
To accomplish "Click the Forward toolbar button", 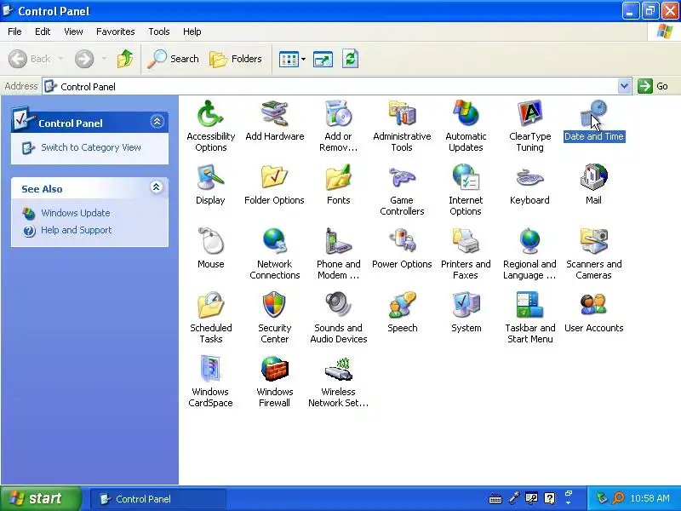I will coord(84,59).
